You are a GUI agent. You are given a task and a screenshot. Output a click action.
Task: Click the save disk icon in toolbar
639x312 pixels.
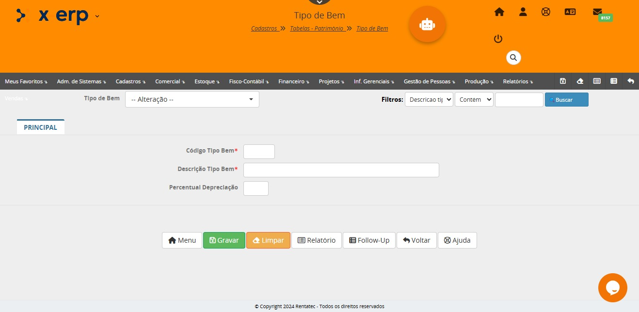pyautogui.click(x=563, y=81)
